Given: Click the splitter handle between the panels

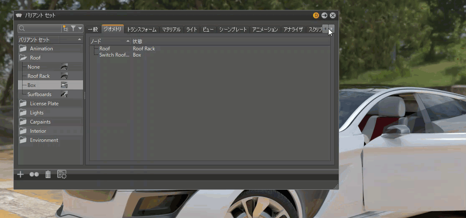Looking at the screenshot, I should tap(85, 95).
